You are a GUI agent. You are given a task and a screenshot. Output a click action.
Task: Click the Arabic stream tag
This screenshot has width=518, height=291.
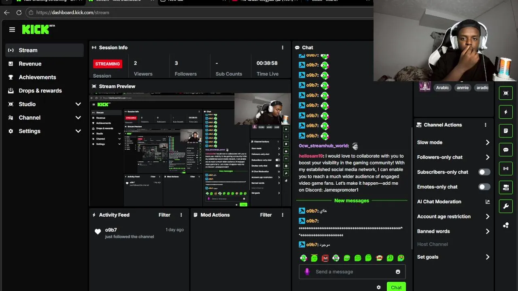(x=442, y=88)
